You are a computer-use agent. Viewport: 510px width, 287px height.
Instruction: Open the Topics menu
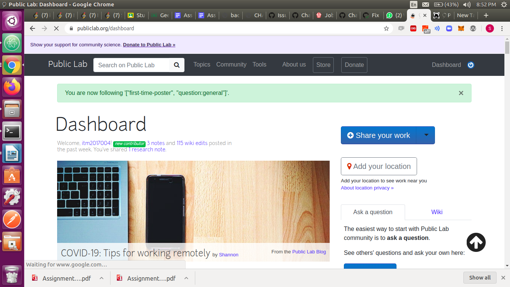[202, 65]
